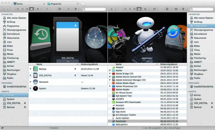The image size is (215, 130).
Task: Switch left pane to column view
Action: click(27, 9)
